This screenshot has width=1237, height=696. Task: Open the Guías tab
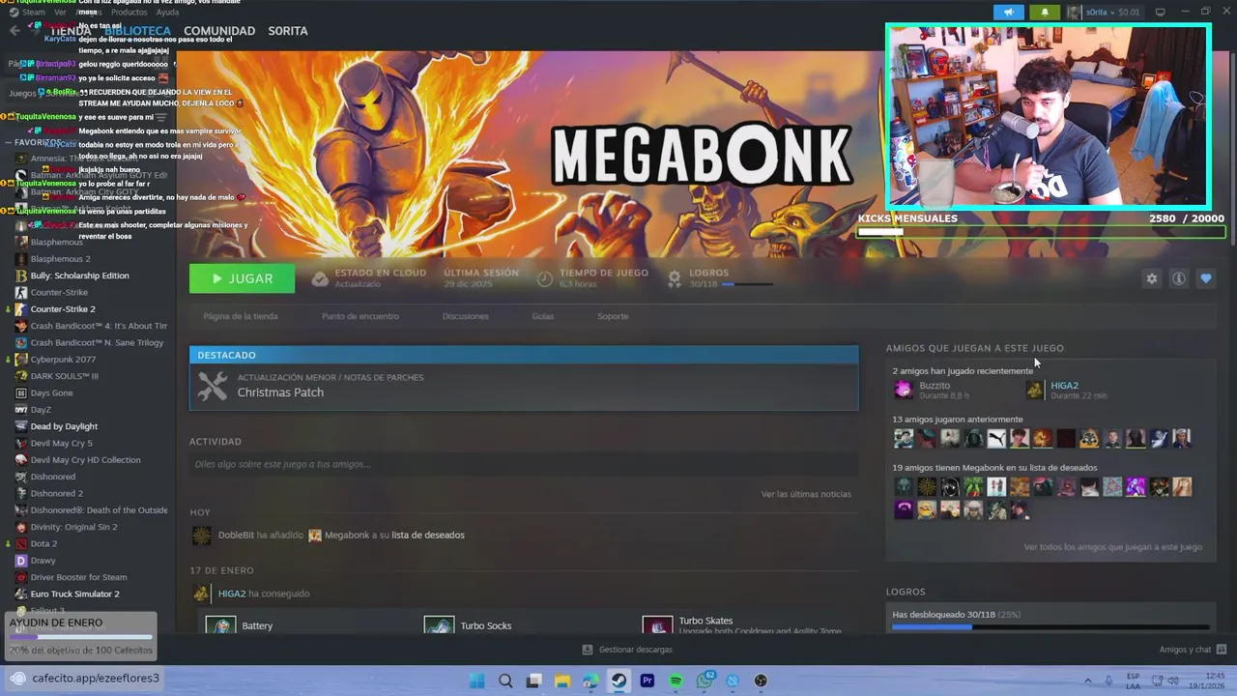tap(543, 316)
